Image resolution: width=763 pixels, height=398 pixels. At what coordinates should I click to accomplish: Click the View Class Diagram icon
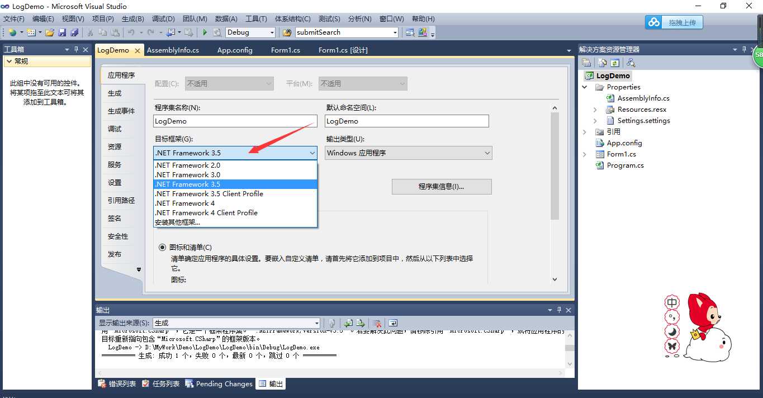tap(631, 63)
